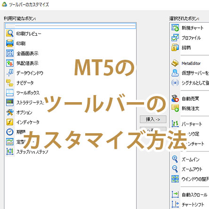Click the 定型 template chart icon
This screenshot has width=209, height=209.
point(10,142)
